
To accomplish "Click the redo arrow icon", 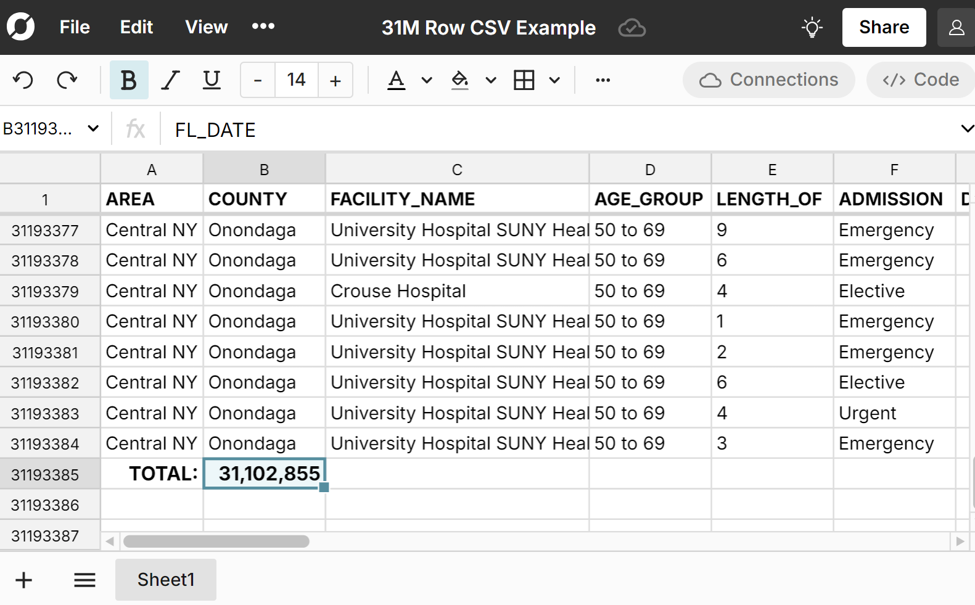I will pyautogui.click(x=67, y=80).
